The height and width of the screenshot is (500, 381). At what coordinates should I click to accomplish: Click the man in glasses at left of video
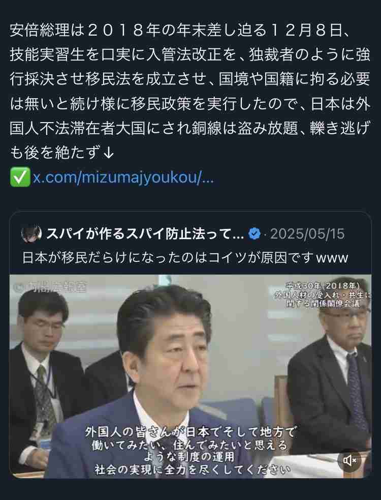pyautogui.click(x=42, y=376)
